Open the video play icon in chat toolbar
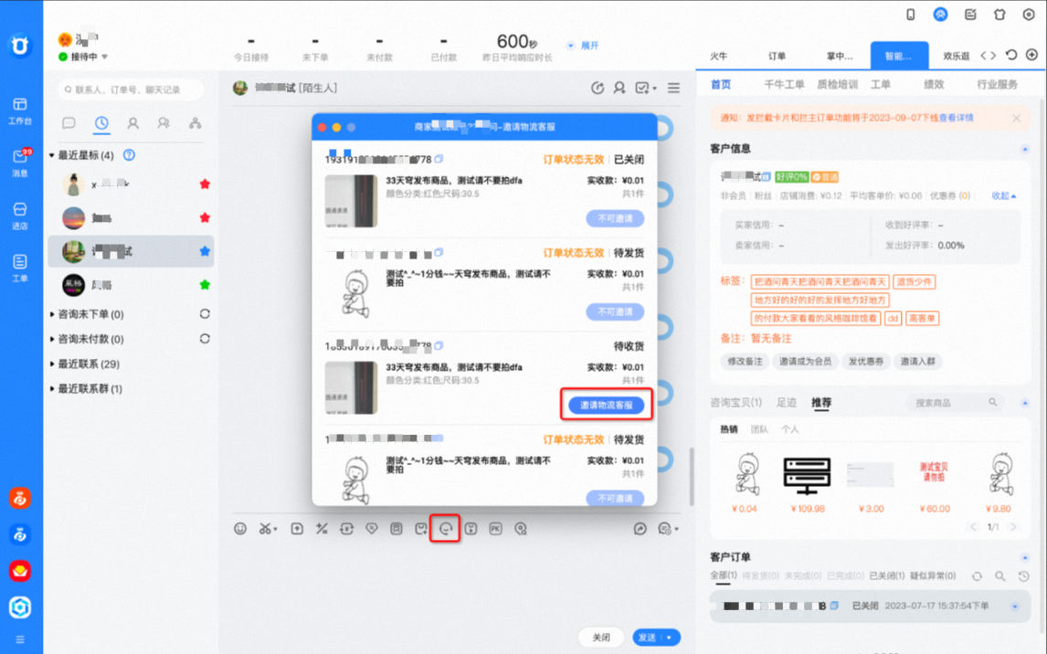 coord(471,529)
